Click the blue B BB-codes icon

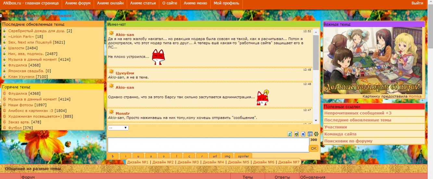coord(303,134)
